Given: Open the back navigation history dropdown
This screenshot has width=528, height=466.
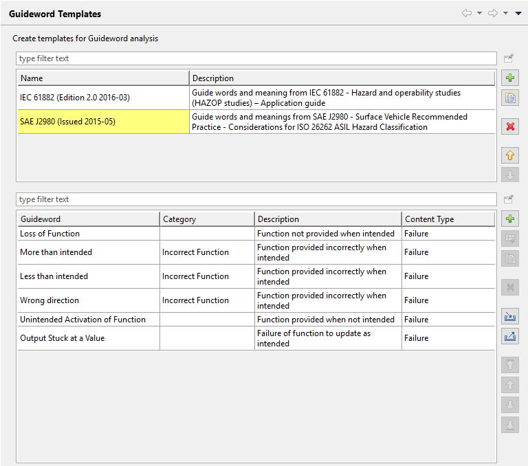Looking at the screenshot, I should click(x=479, y=13).
